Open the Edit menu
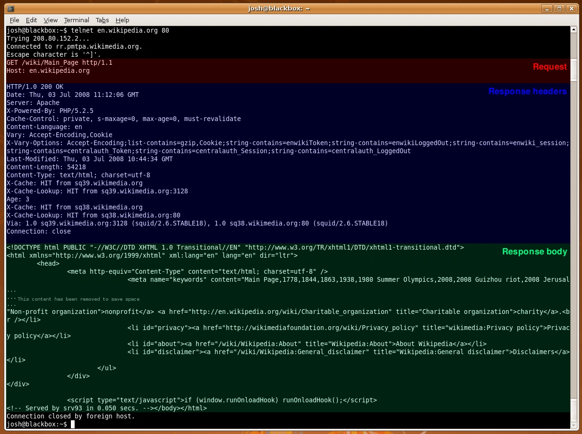The height and width of the screenshot is (434, 582). click(31, 20)
